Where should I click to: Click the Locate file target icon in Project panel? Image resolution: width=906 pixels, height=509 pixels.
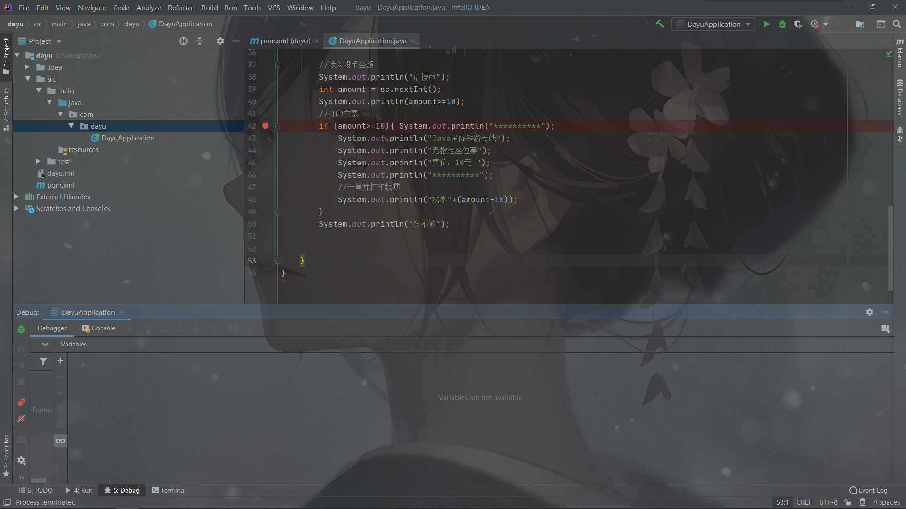184,41
